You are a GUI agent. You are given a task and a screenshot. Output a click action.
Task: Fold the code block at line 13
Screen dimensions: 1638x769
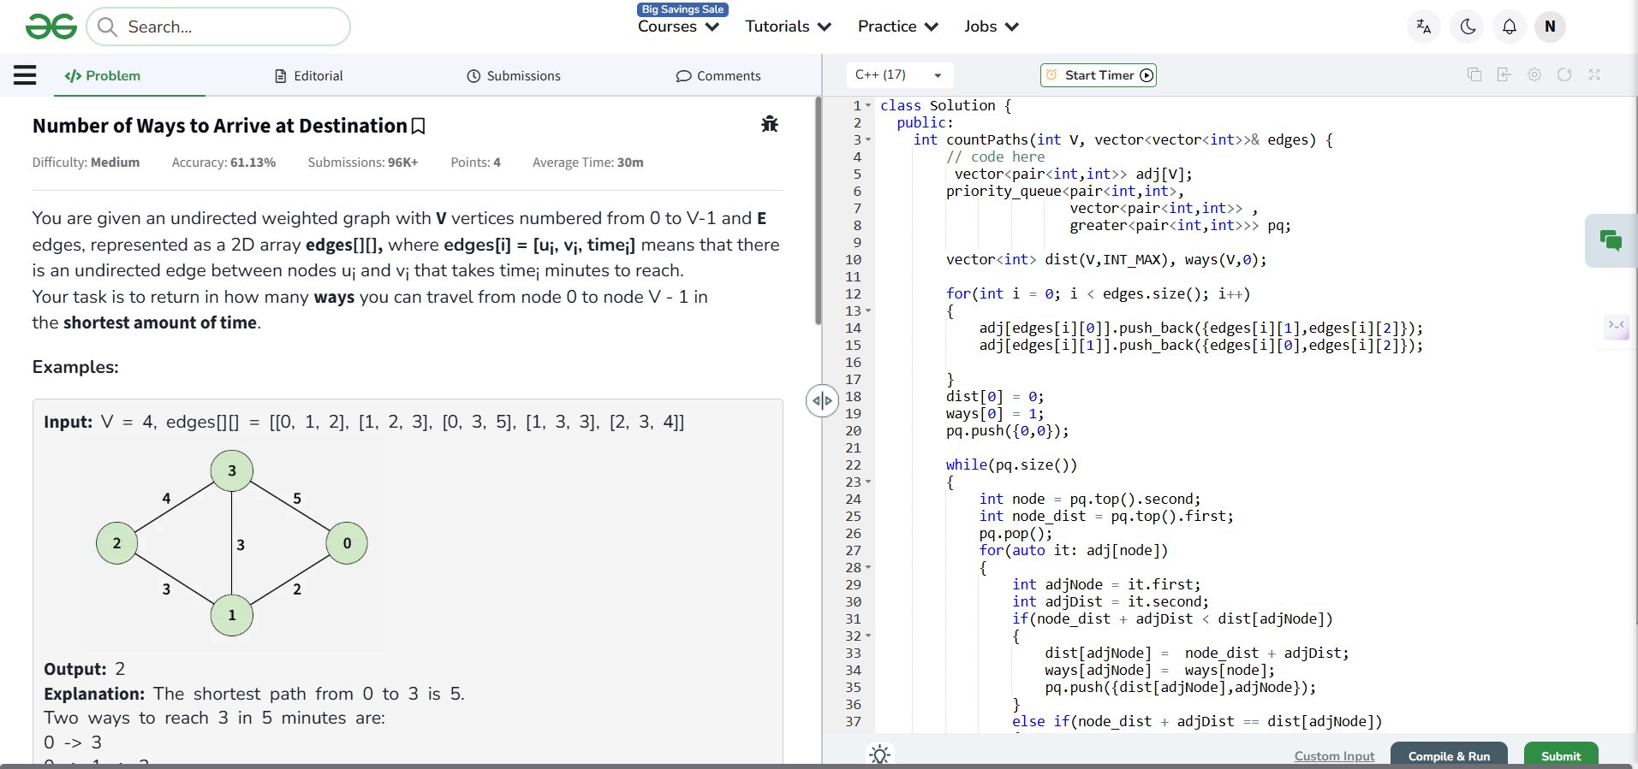click(x=868, y=311)
